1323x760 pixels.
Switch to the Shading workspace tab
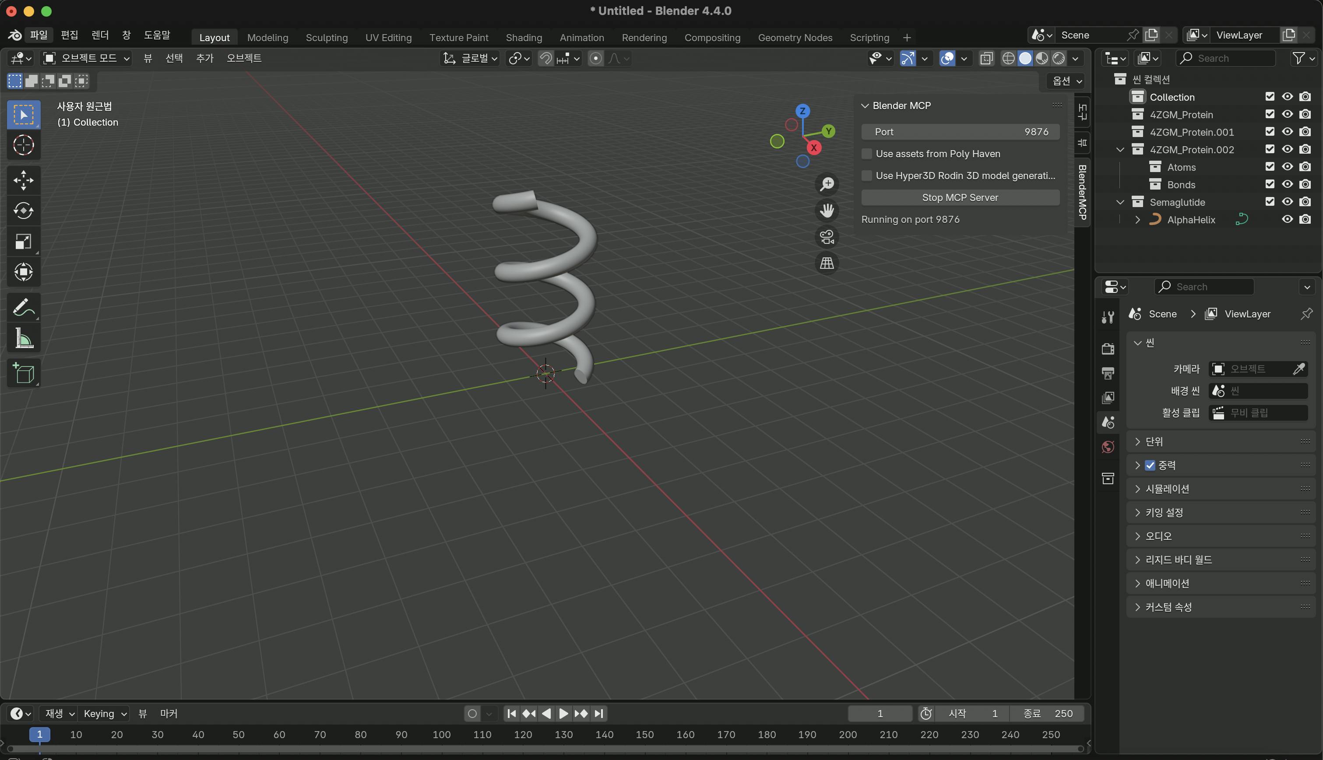[x=524, y=38]
